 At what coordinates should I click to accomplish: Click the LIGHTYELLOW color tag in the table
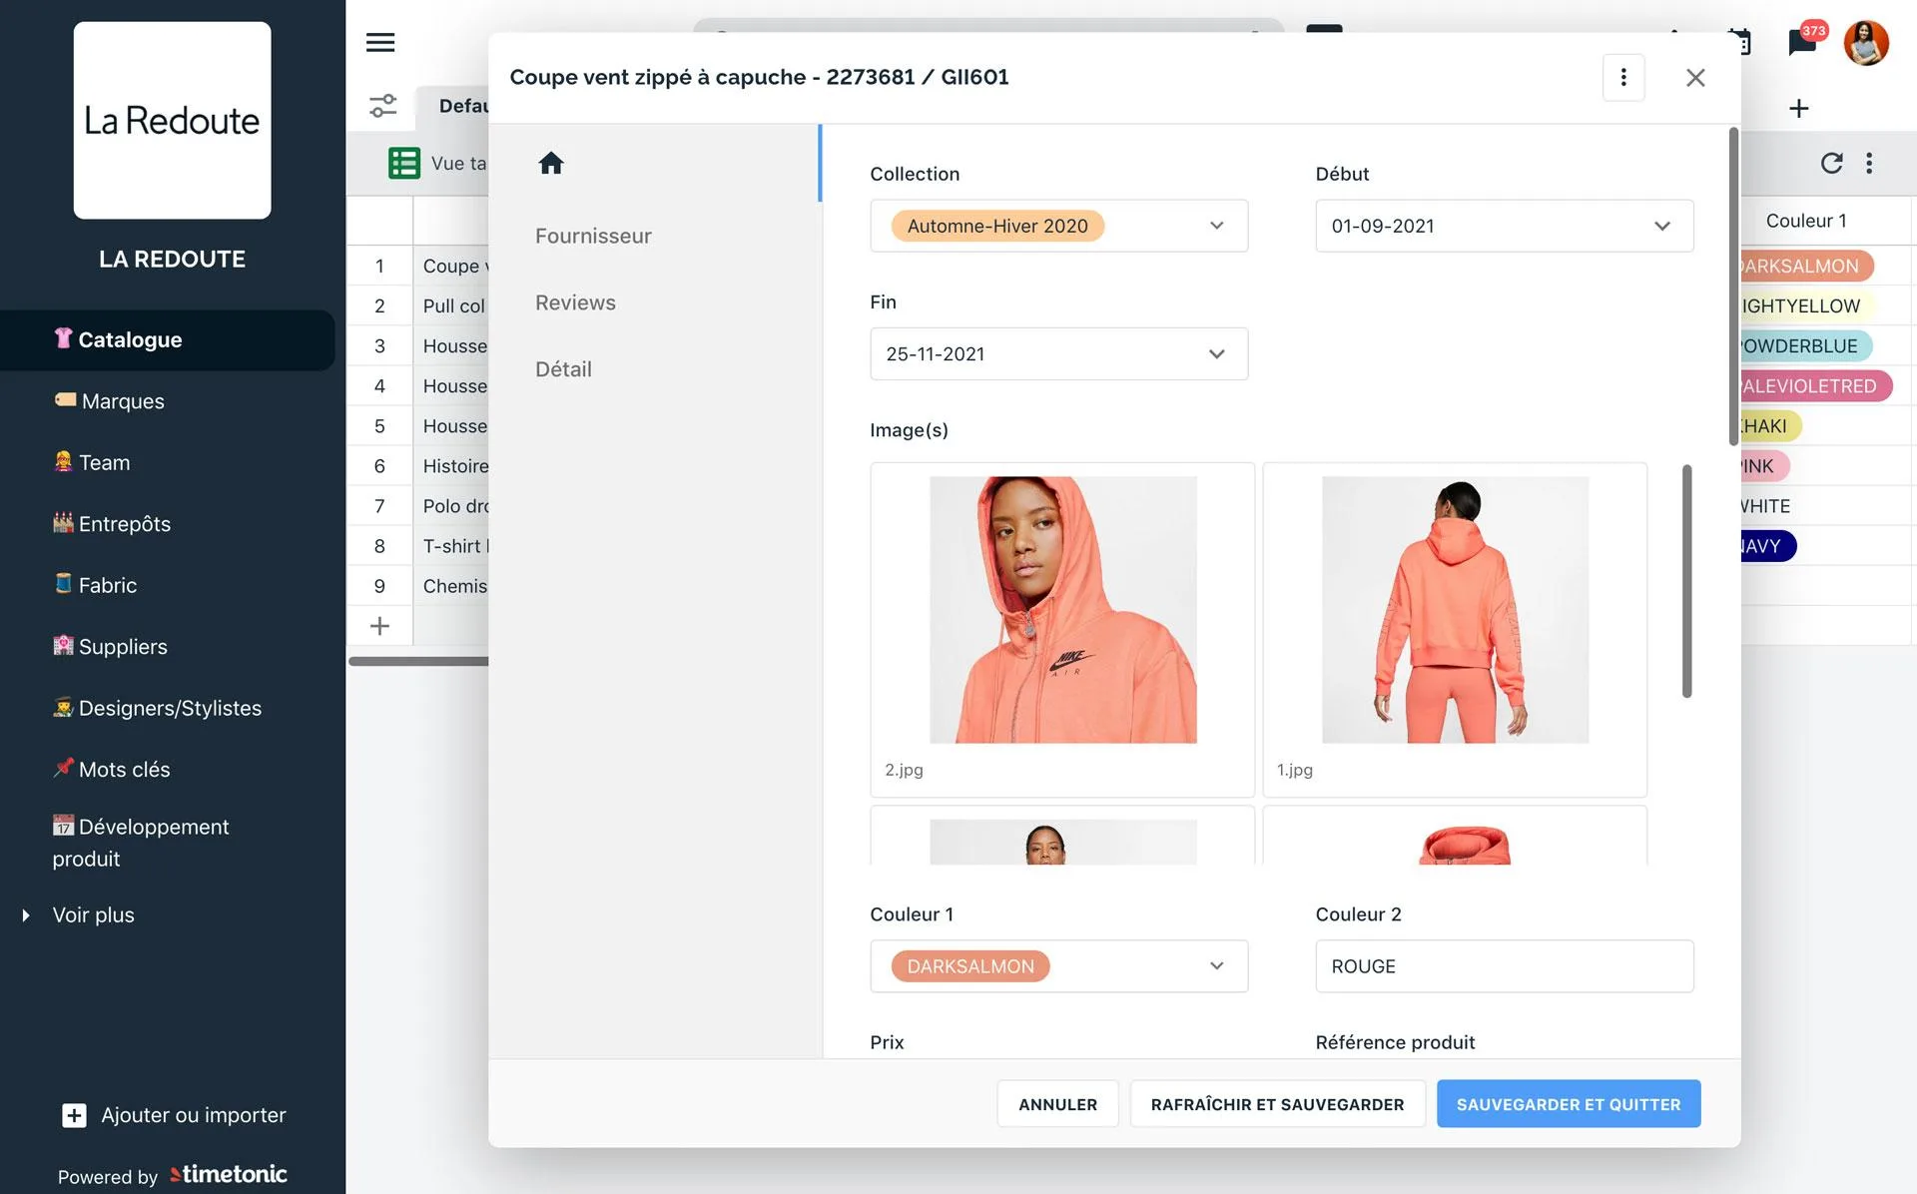point(1808,306)
